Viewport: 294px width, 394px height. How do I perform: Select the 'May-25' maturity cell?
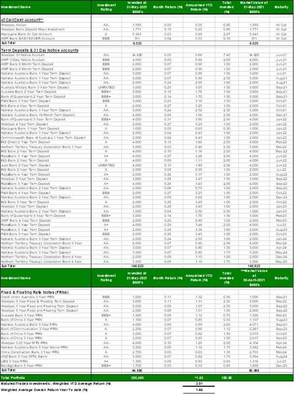click(281, 261)
